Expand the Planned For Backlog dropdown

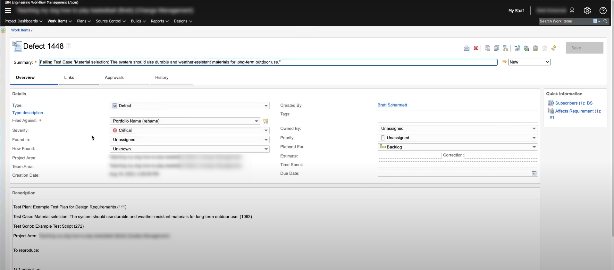tap(534, 147)
